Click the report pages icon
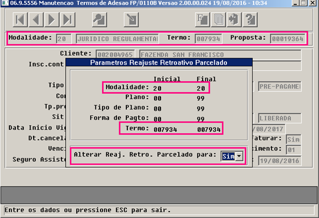The height and width of the screenshot is (218, 319). click(218, 19)
